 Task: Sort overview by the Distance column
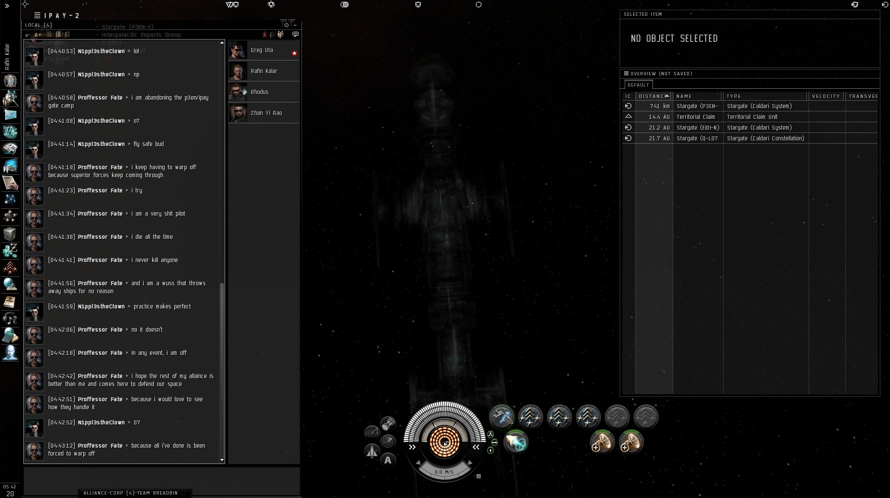point(653,96)
